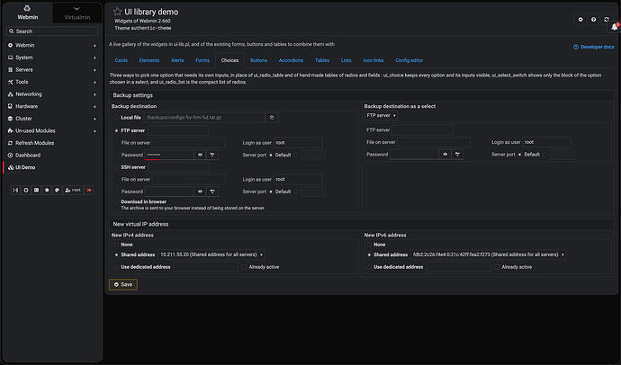Open the Forms tab
Image resolution: width=621 pixels, height=365 pixels.
click(202, 60)
